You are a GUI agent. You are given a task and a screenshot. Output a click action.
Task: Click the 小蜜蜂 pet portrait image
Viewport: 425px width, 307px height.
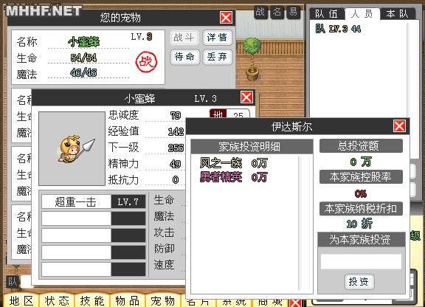pyautogui.click(x=72, y=148)
